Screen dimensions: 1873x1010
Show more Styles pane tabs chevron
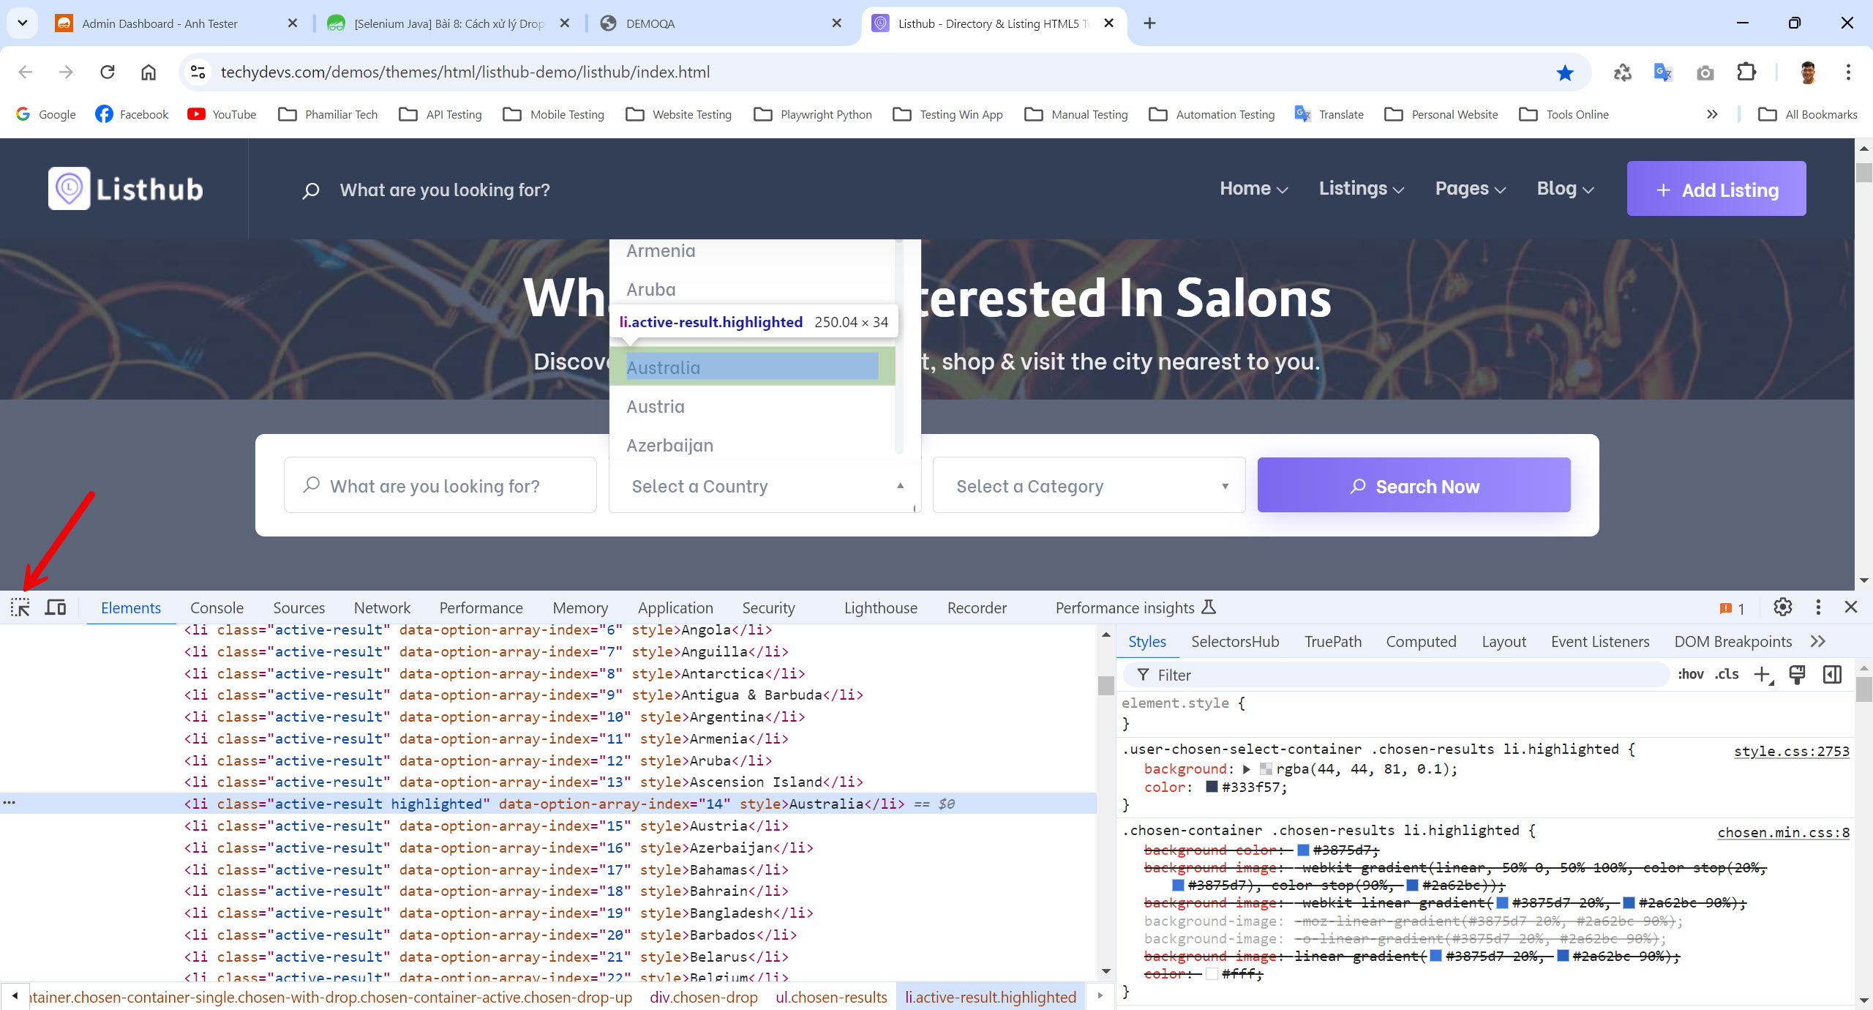[x=1818, y=642]
